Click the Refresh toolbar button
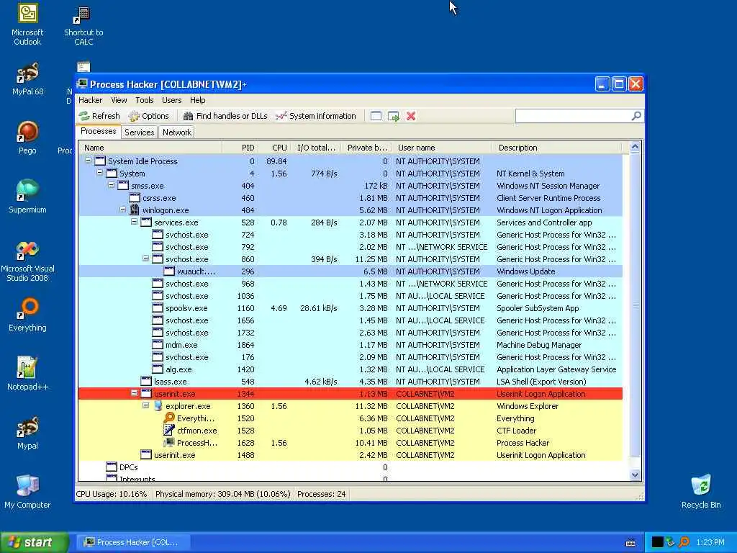737x553 pixels. pyautogui.click(x=99, y=116)
